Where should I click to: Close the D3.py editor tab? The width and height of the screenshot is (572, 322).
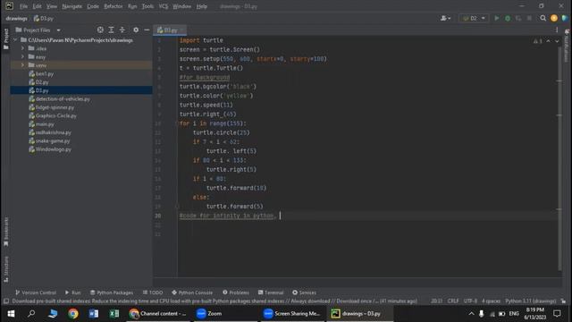point(182,30)
